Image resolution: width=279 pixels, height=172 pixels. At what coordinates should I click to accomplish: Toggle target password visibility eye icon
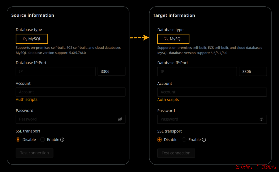click(x=261, y=119)
